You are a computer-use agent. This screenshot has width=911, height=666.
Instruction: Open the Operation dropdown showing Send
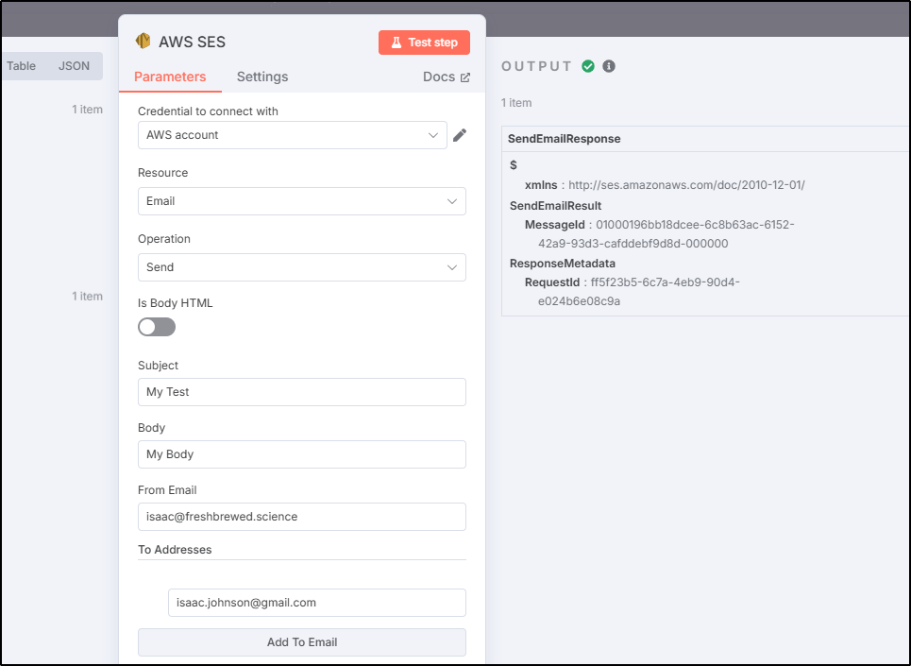301,267
